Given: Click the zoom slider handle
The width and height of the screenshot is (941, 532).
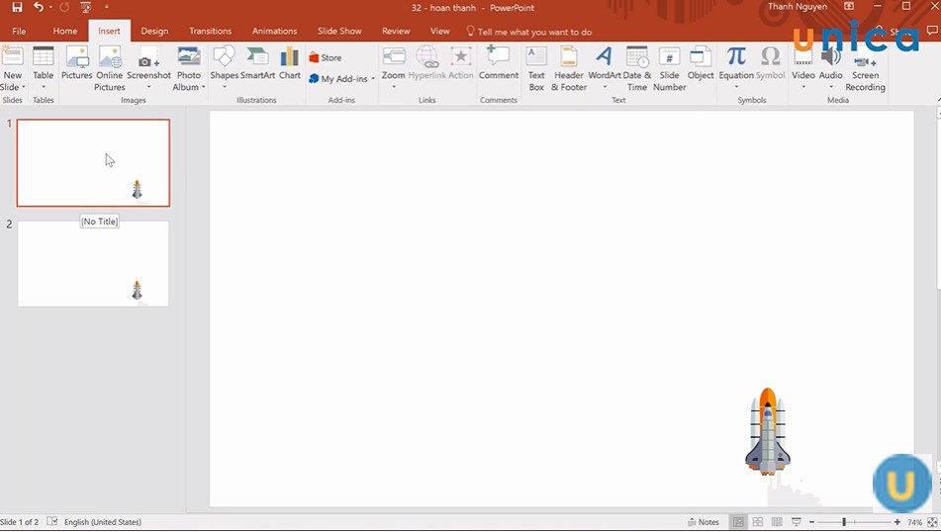Looking at the screenshot, I should (844, 522).
